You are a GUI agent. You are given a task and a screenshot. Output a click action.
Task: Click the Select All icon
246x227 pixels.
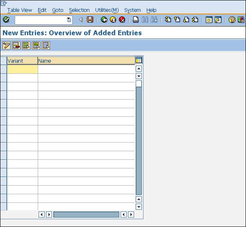click(x=26, y=45)
